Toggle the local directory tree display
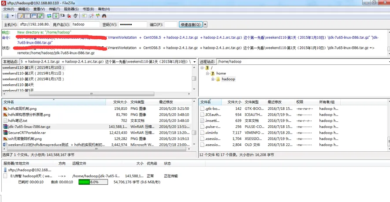The width and height of the screenshot is (390, 202). click(x=27, y=16)
